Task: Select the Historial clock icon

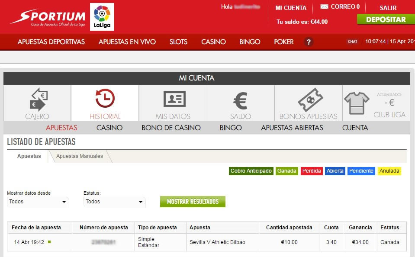Action: 105,98
